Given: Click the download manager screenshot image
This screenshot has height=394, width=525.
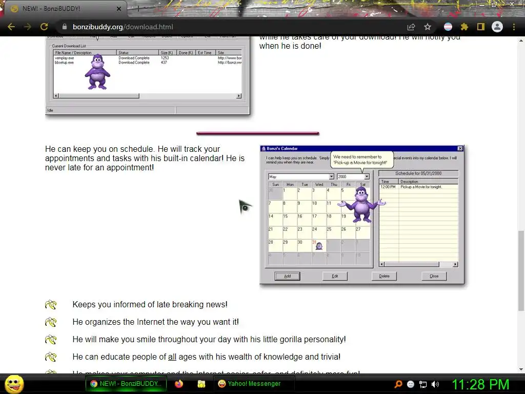Looking at the screenshot, I should (x=148, y=75).
